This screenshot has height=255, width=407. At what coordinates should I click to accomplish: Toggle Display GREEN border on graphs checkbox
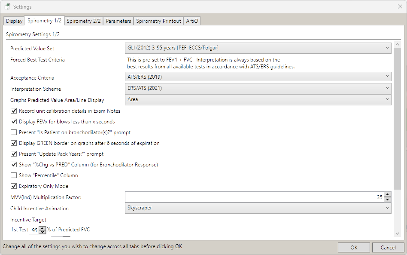(14, 143)
